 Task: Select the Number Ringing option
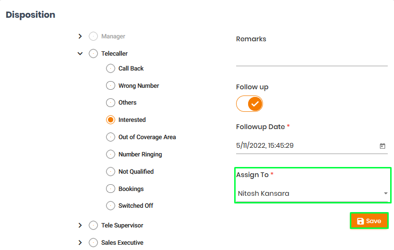pos(110,155)
